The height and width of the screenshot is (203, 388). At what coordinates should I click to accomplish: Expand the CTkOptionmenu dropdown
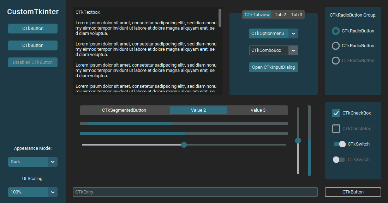tap(273, 33)
